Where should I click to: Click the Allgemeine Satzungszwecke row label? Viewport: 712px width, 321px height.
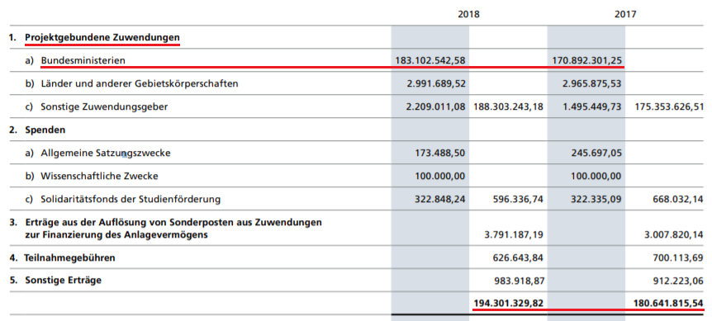point(106,153)
